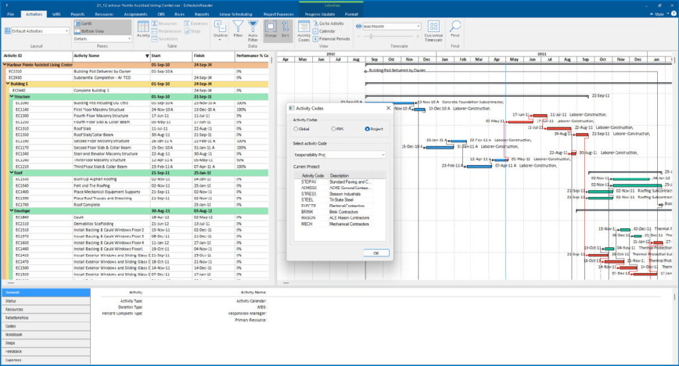Open the Progress Update tab

point(320,15)
